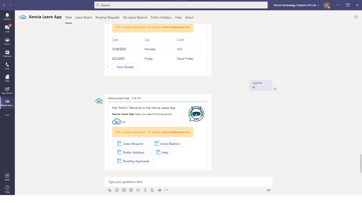Insert a GIF into the message
Viewport: 362px width, 203px height.
124,190
